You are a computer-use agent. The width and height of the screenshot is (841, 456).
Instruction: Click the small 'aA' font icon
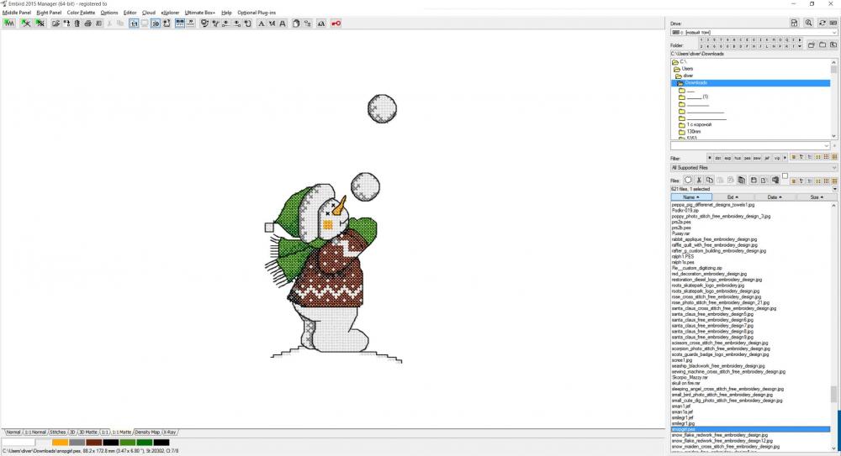[320, 23]
